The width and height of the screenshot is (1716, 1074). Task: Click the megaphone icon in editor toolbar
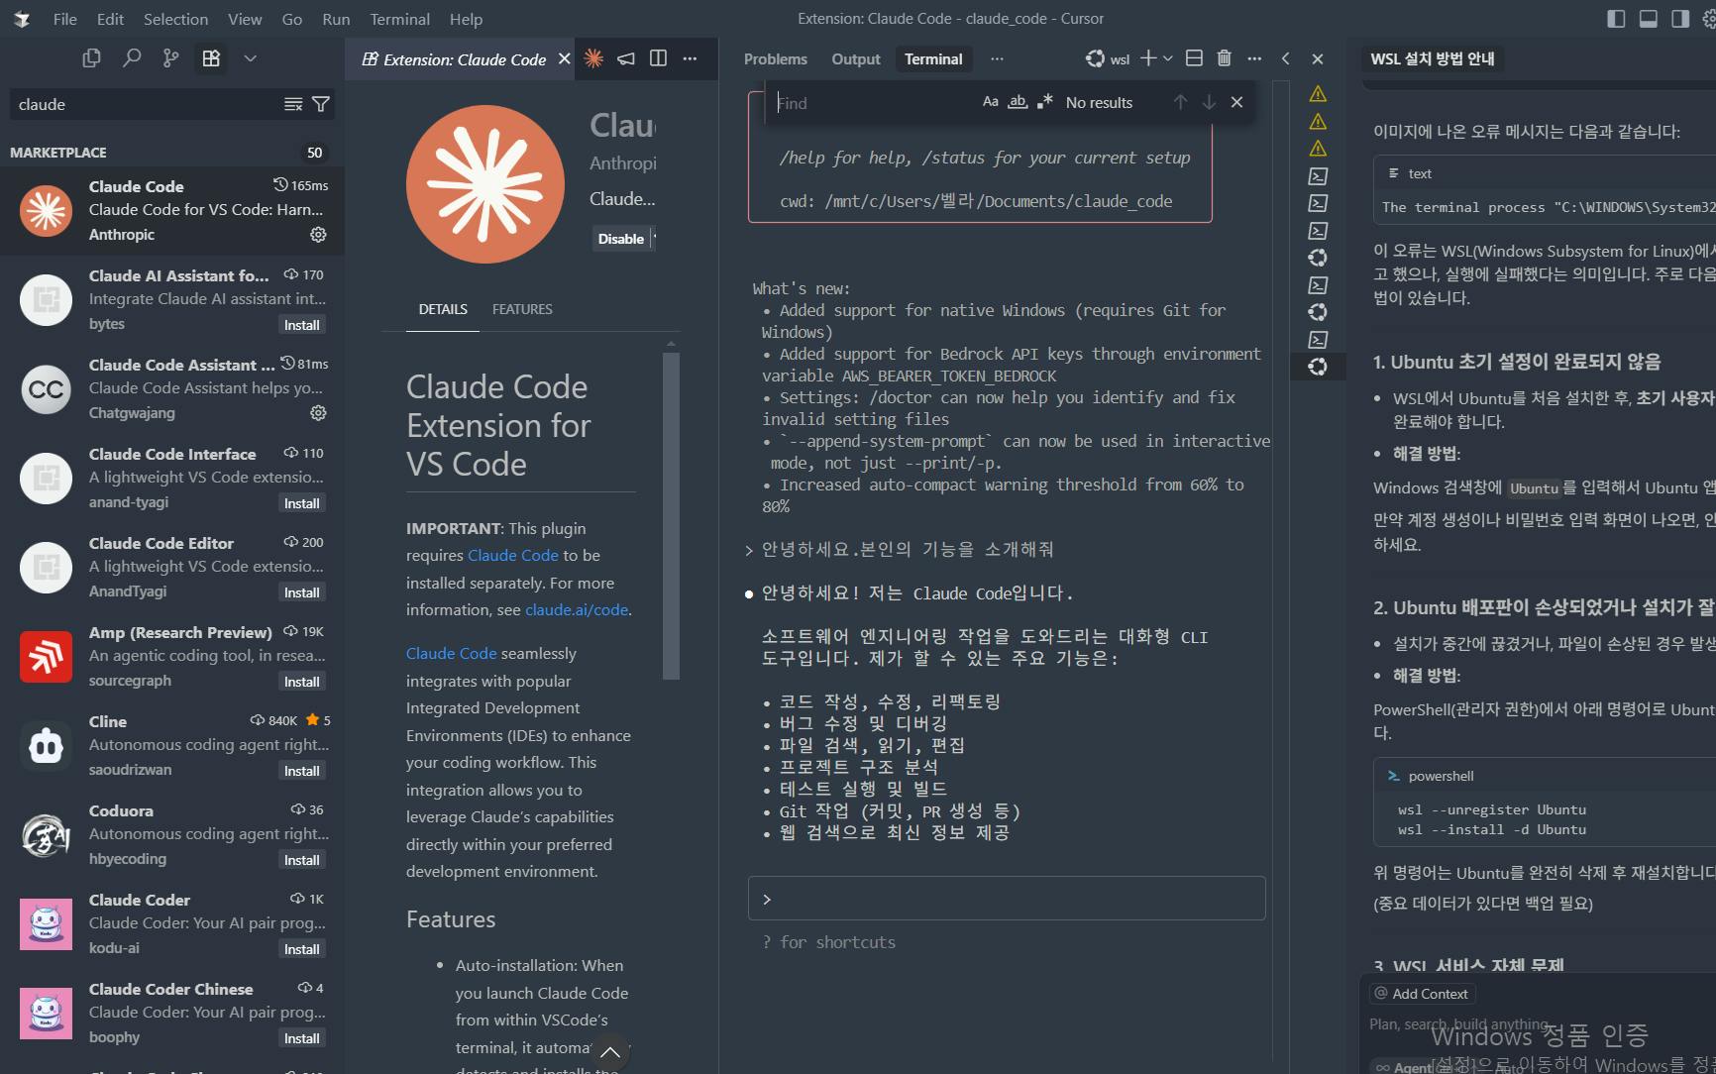point(626,58)
